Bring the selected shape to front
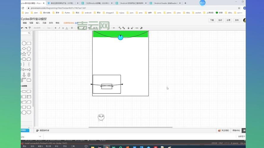This screenshot has width=264, height=148. (120, 28)
